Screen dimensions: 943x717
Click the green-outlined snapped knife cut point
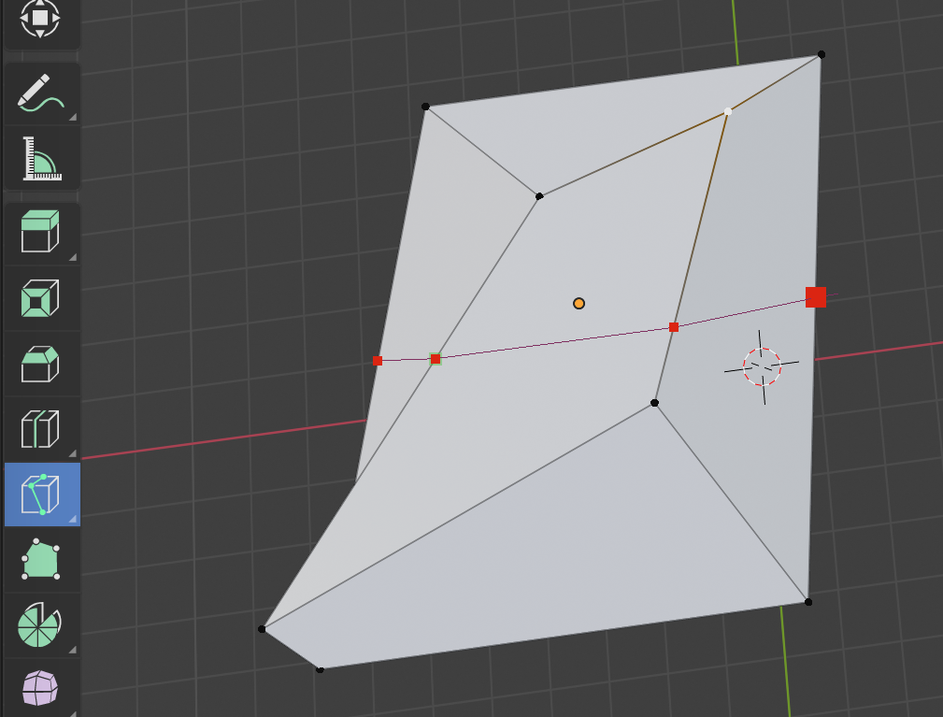point(436,359)
